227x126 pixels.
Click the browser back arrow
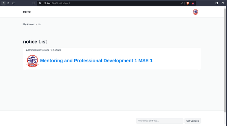point(3,3)
